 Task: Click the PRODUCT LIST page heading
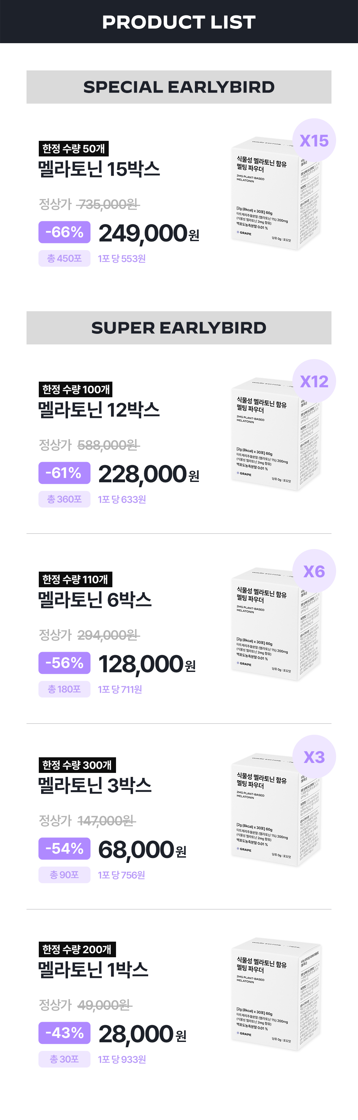pos(179,22)
